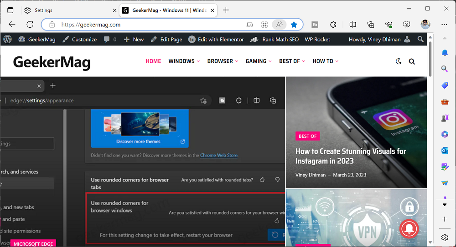This screenshot has height=247, width=456.
Task: Click the site search icon in GeekerMag header
Action: coord(412,61)
